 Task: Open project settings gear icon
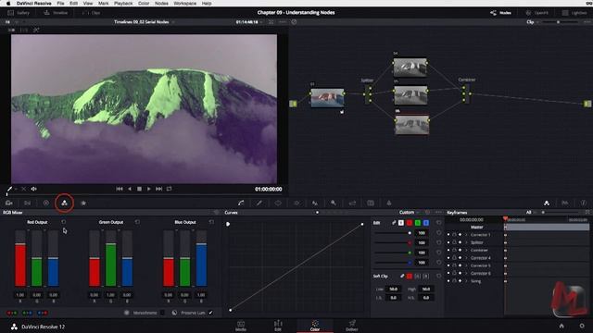coord(582,326)
